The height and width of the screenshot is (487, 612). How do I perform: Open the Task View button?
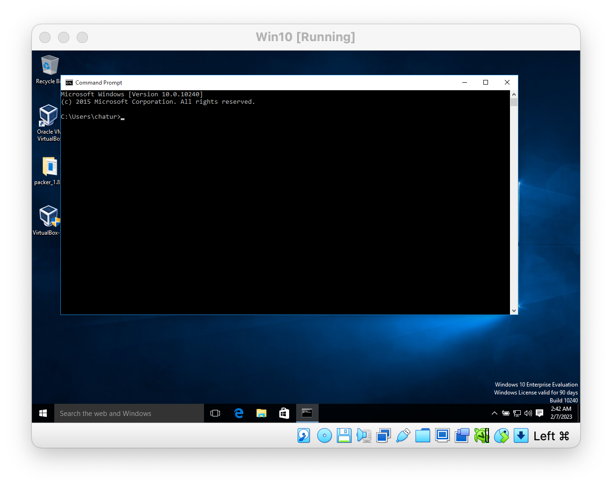coord(215,413)
